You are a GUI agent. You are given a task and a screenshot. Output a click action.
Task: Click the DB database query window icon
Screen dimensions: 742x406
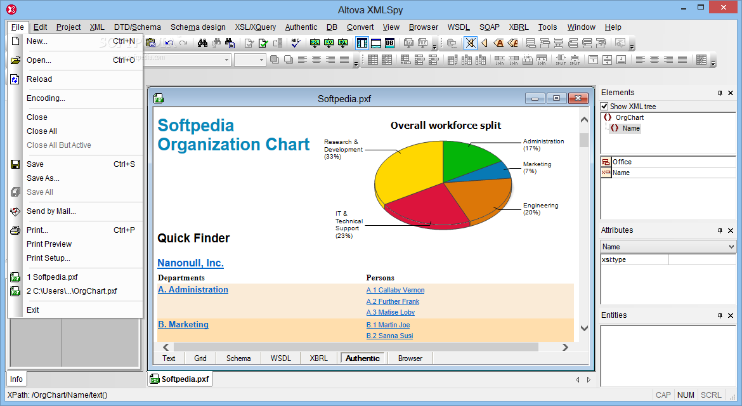pyautogui.click(x=389, y=43)
